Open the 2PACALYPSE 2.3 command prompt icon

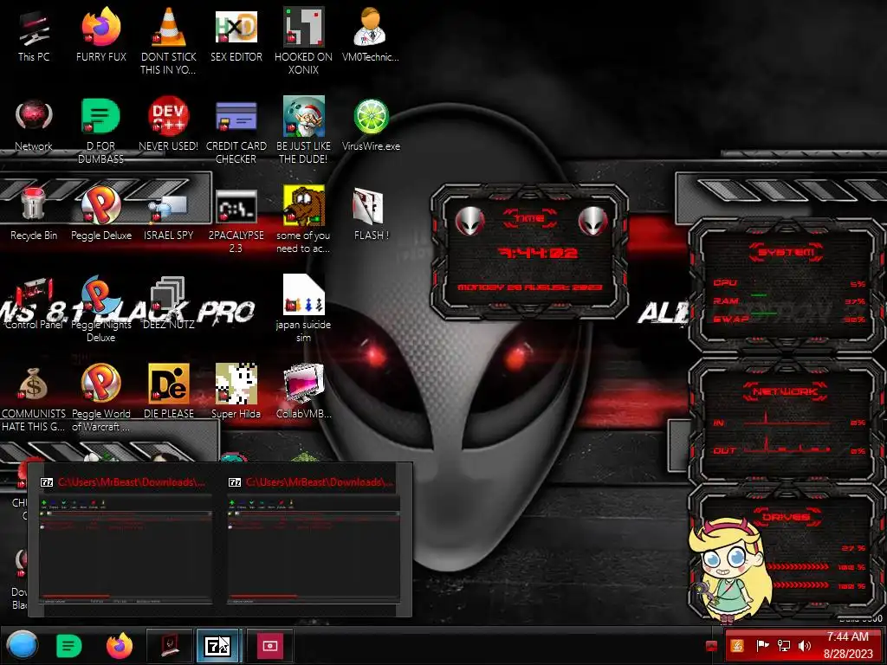pyautogui.click(x=236, y=219)
